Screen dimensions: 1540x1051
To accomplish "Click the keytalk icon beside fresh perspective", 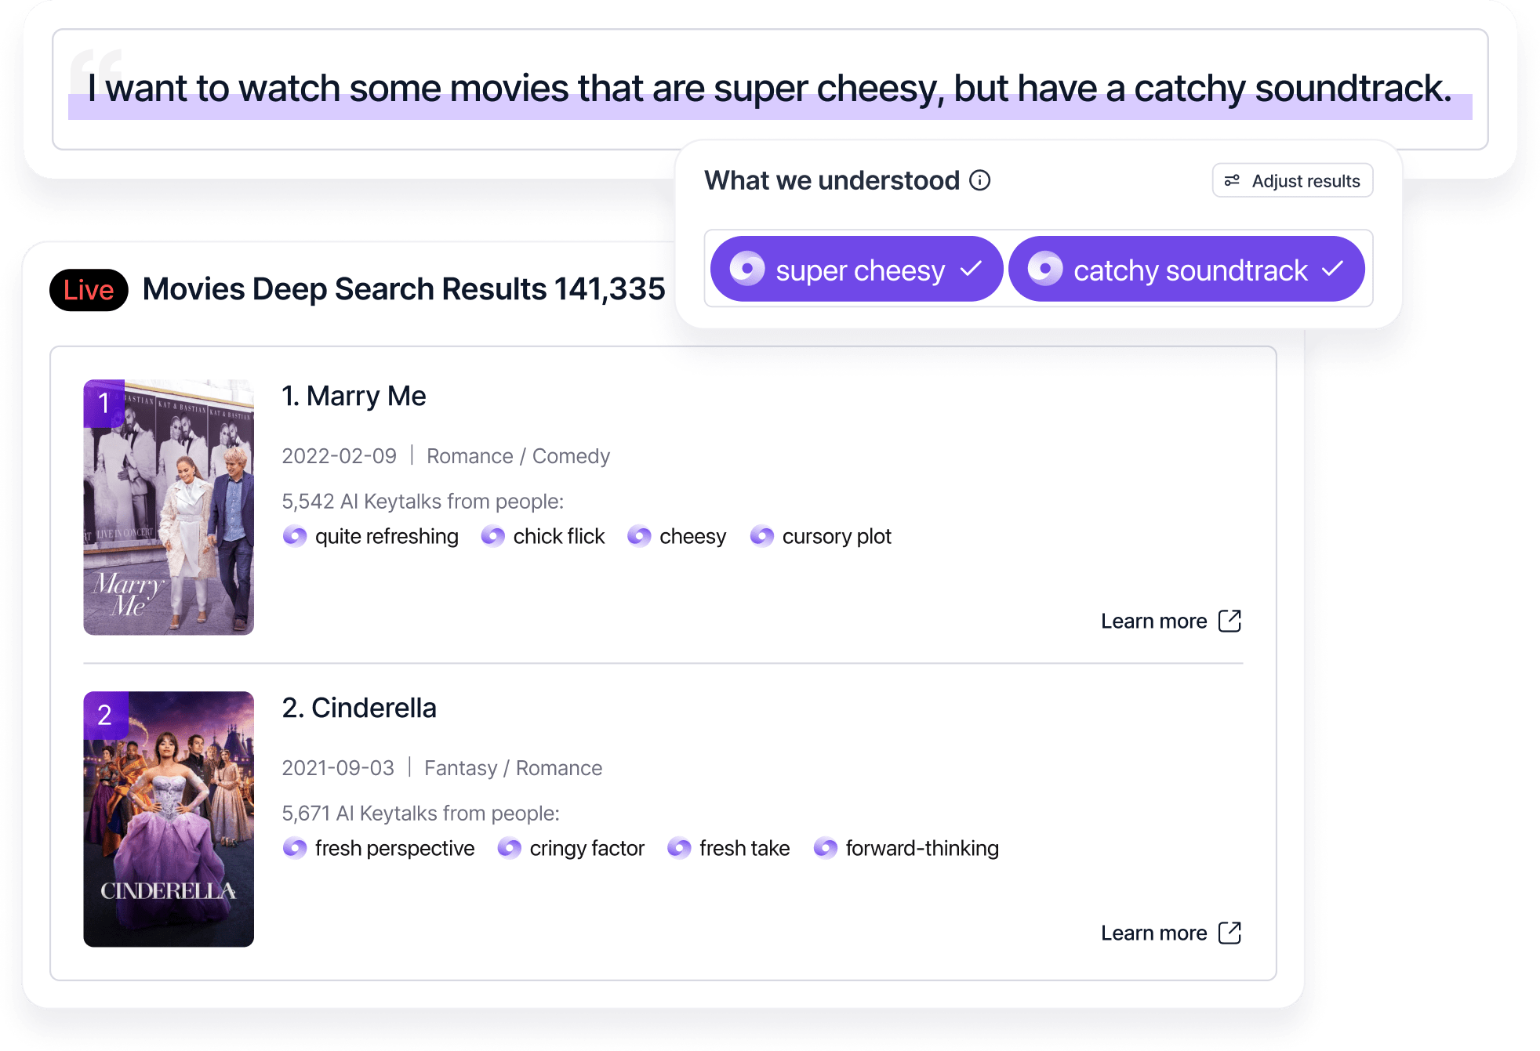I will 295,848.
